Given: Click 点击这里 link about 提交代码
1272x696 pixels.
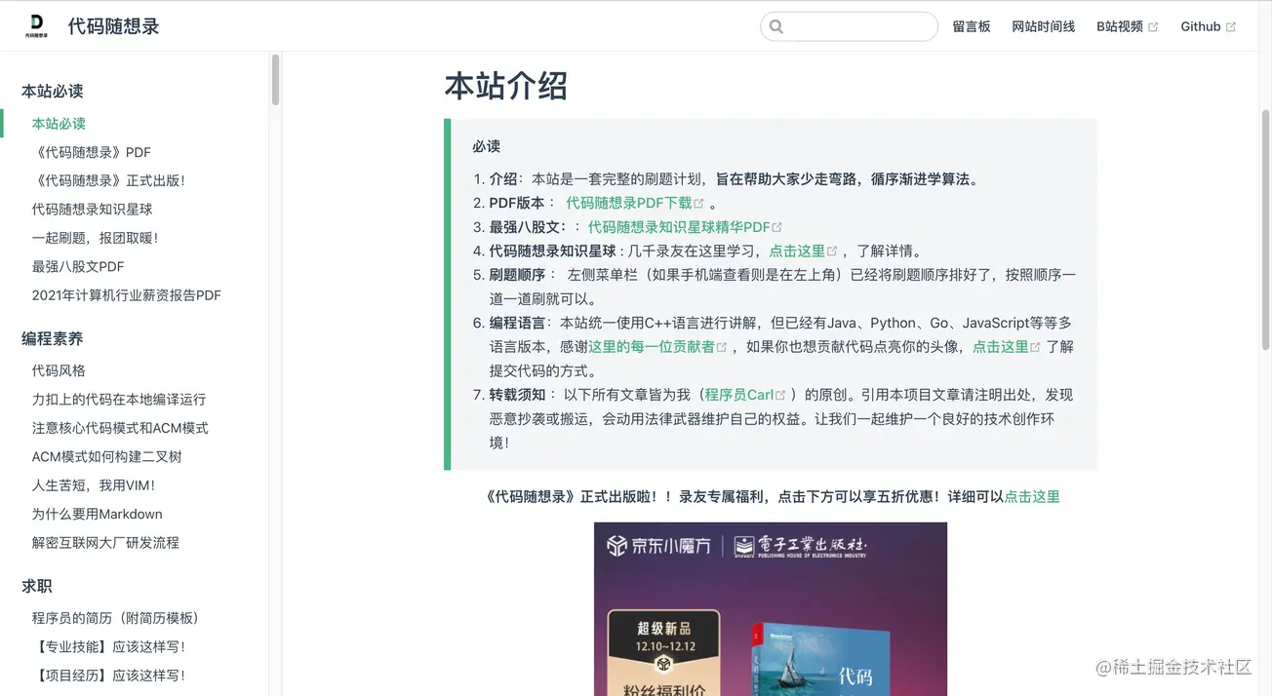Looking at the screenshot, I should pyautogui.click(x=1001, y=346).
